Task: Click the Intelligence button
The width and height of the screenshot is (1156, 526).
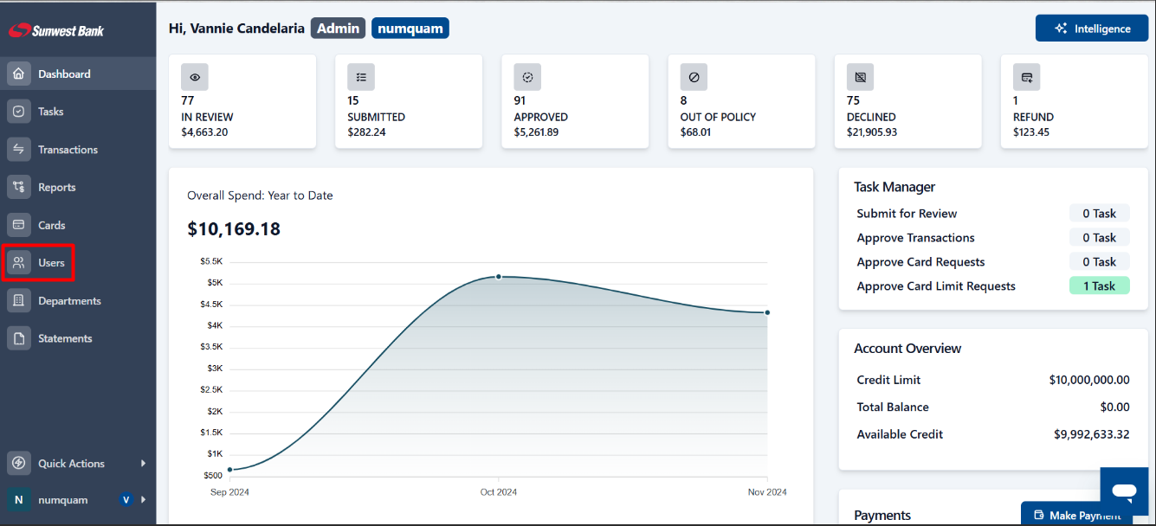Action: [x=1092, y=29]
